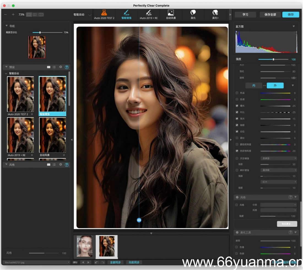Enable the 树叶增强 checkbox

[237, 170]
